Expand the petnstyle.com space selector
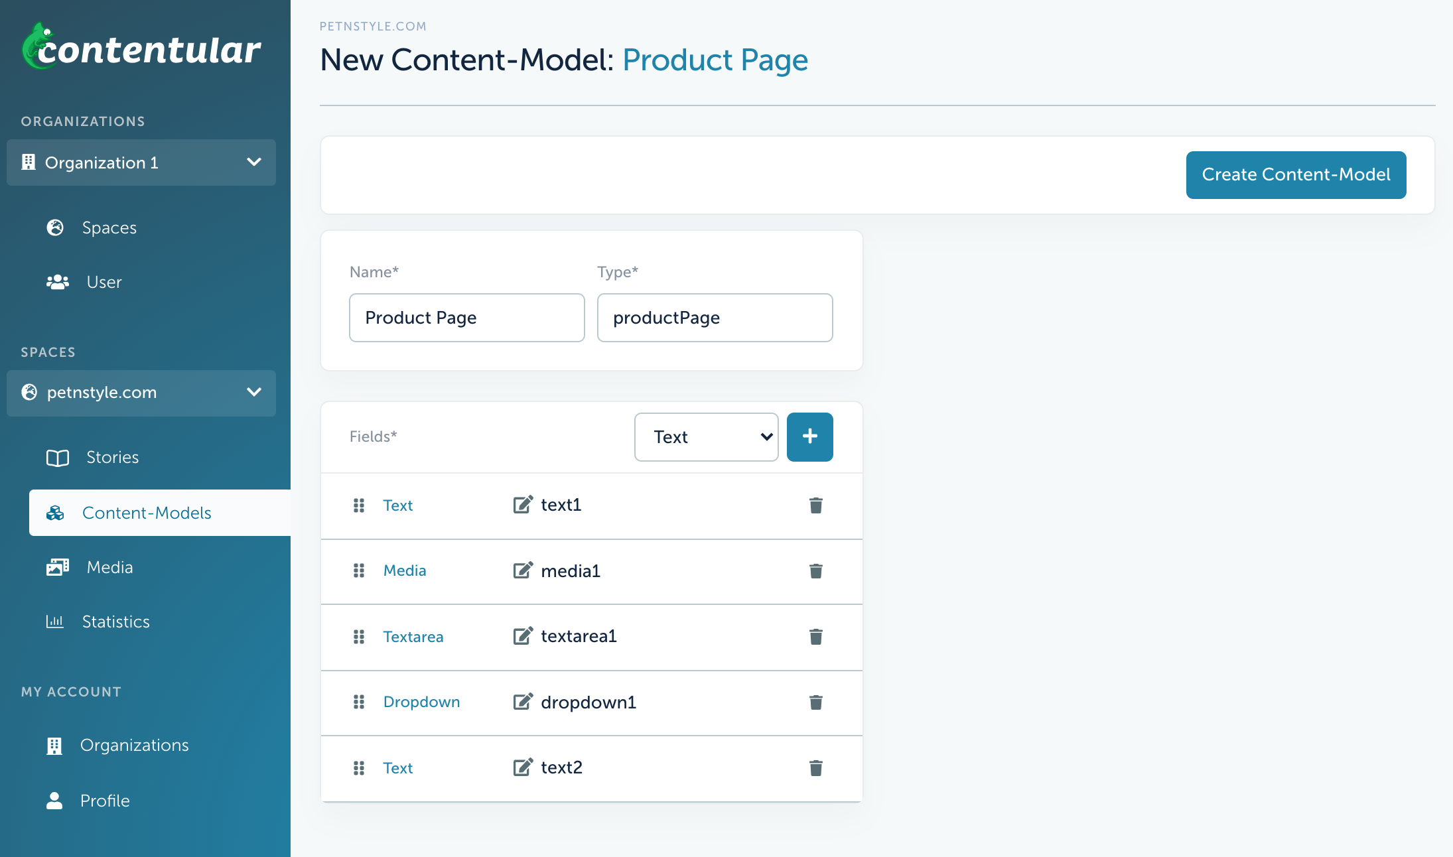Viewport: 1453px width, 857px height. 141,393
